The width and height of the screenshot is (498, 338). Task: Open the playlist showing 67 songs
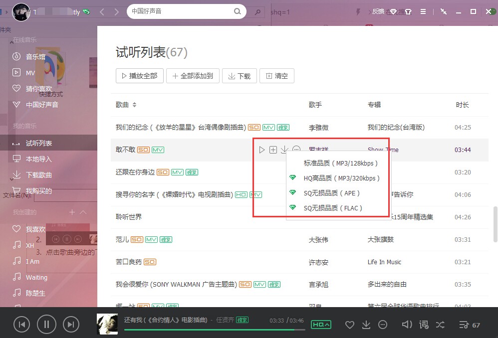pyautogui.click(x=468, y=325)
